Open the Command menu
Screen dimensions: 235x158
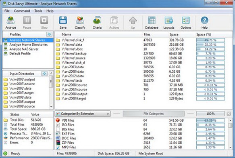pyautogui.click(x=22, y=11)
